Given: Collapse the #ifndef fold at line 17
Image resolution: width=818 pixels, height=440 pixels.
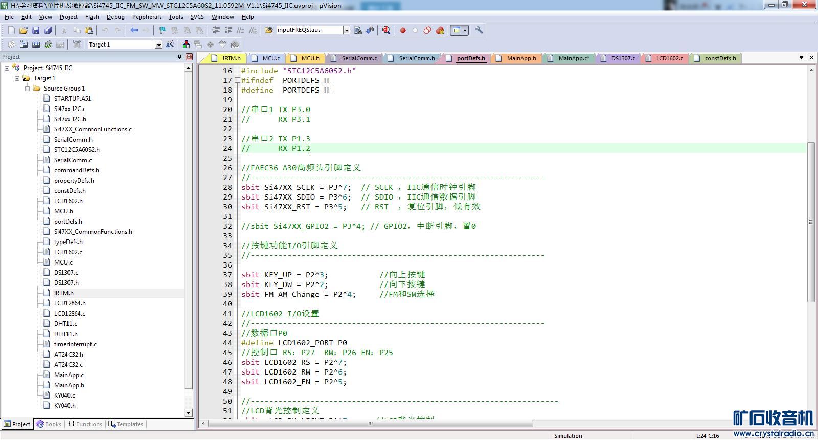Looking at the screenshot, I should point(237,80).
